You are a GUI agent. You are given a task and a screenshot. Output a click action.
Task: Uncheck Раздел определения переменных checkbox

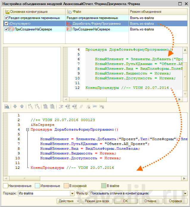tap(6, 18)
